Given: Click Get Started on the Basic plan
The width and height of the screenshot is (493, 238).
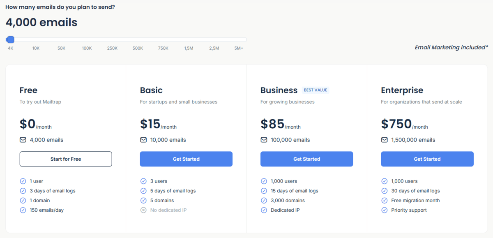Looking at the screenshot, I should 186,159.
